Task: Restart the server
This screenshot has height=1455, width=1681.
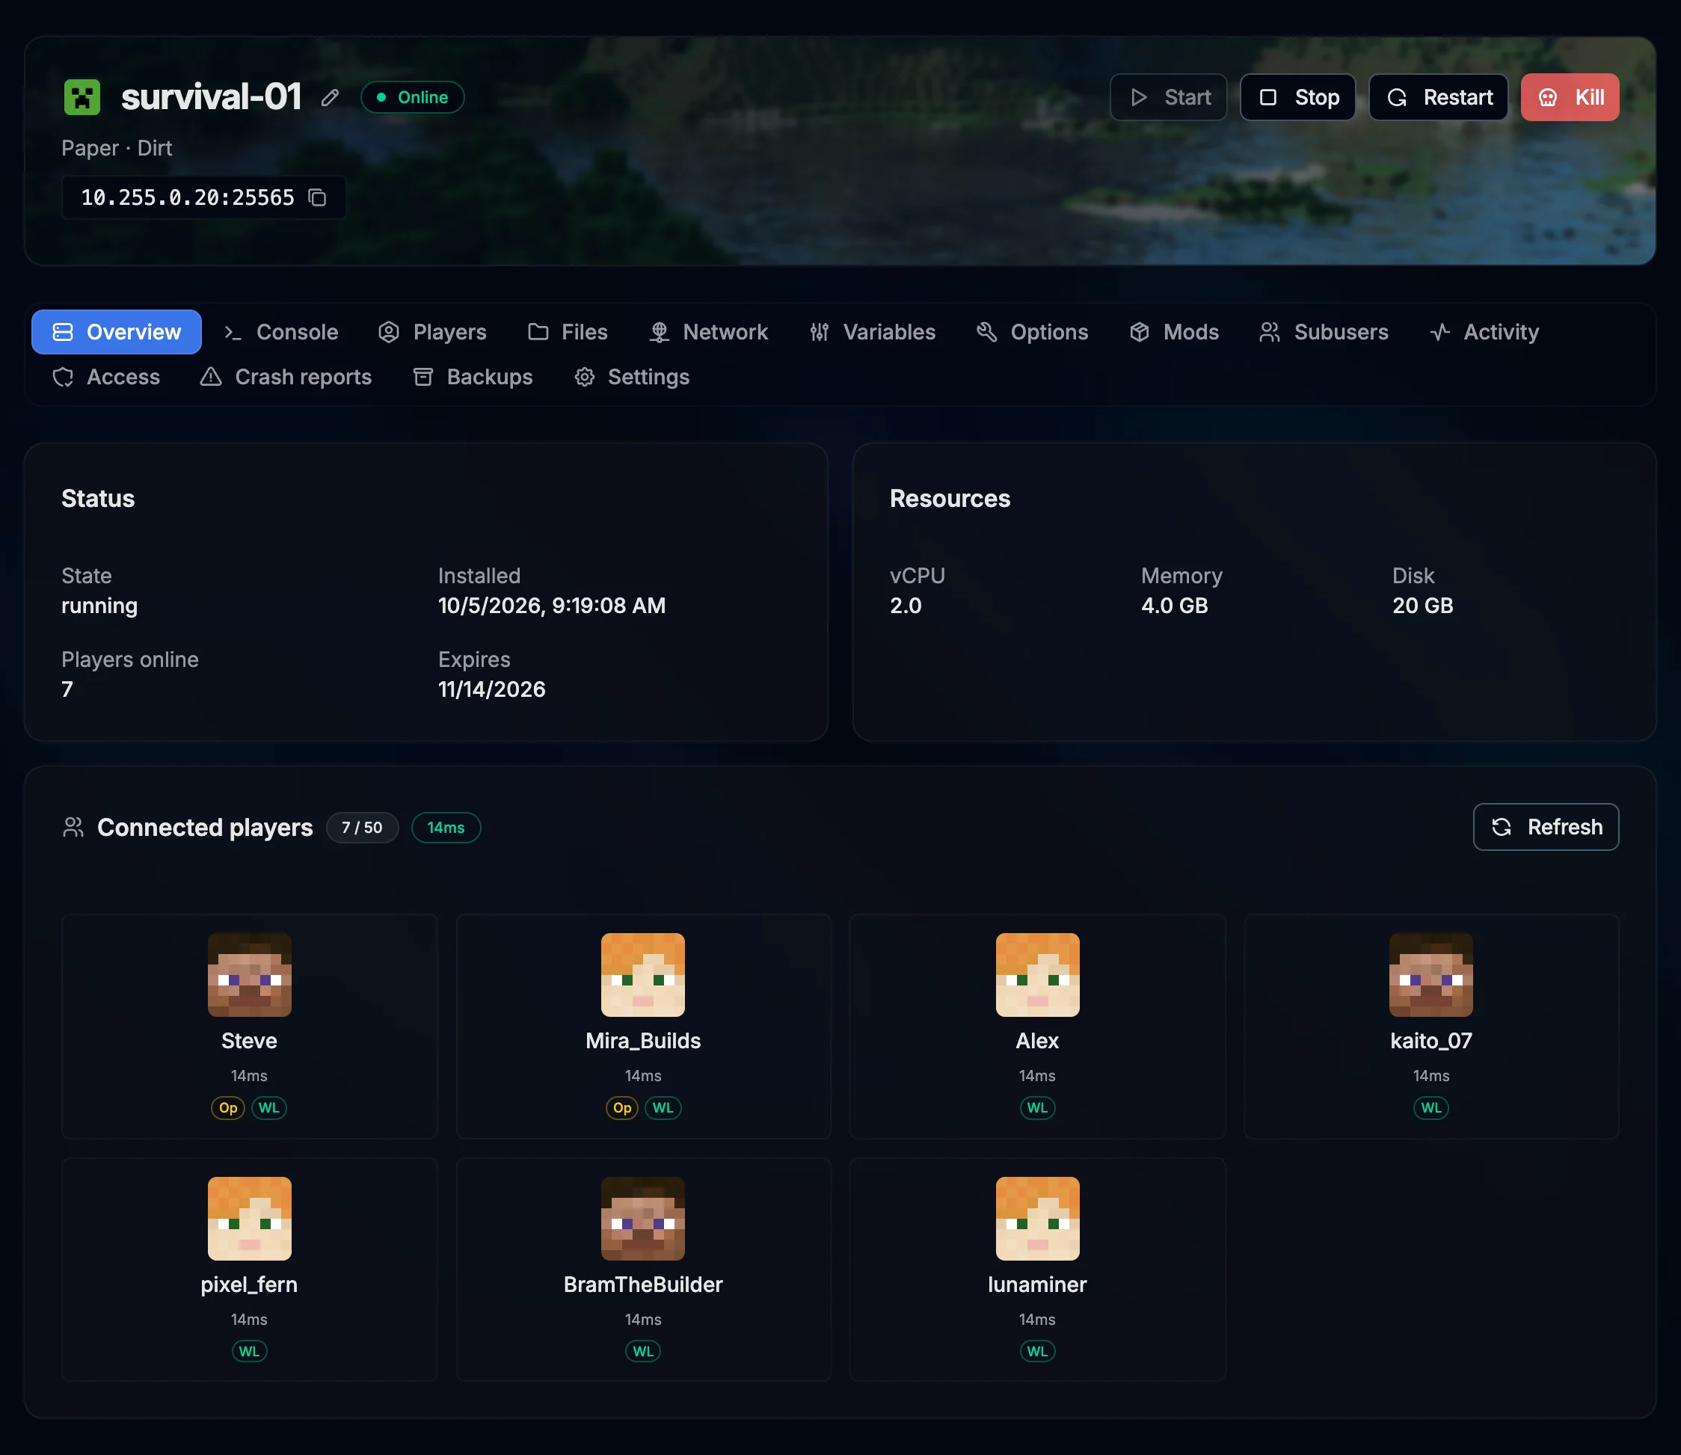Action: [x=1438, y=97]
